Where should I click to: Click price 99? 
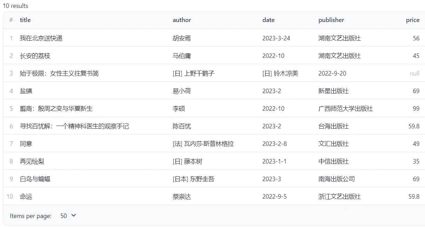coord(416,108)
